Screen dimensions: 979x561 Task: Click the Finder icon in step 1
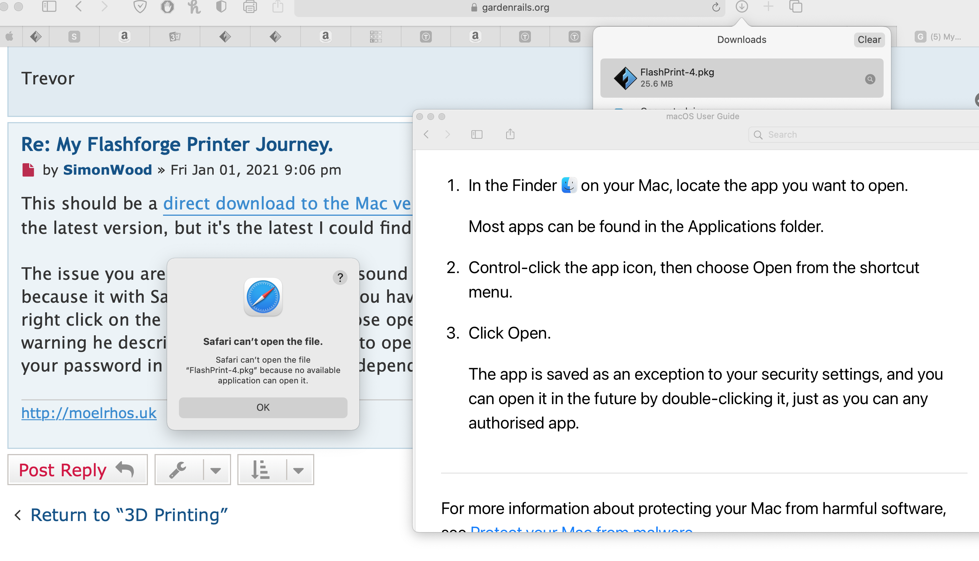pos(568,185)
